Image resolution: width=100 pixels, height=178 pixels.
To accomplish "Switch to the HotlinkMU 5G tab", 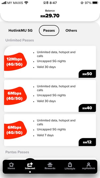I will [x=21, y=30].
